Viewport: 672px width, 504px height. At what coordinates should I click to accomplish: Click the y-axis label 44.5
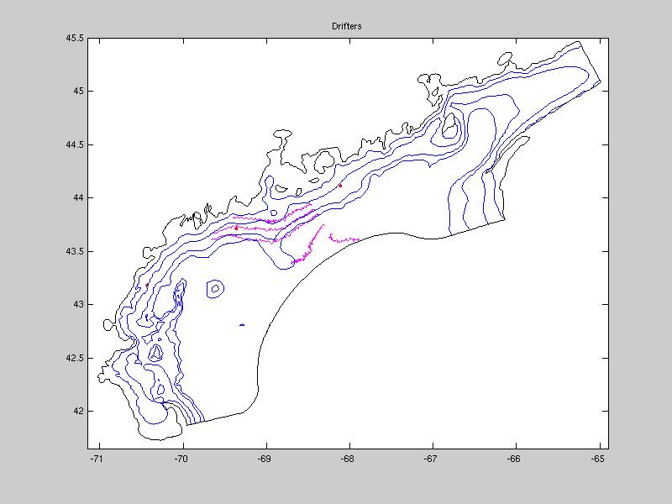coord(75,144)
